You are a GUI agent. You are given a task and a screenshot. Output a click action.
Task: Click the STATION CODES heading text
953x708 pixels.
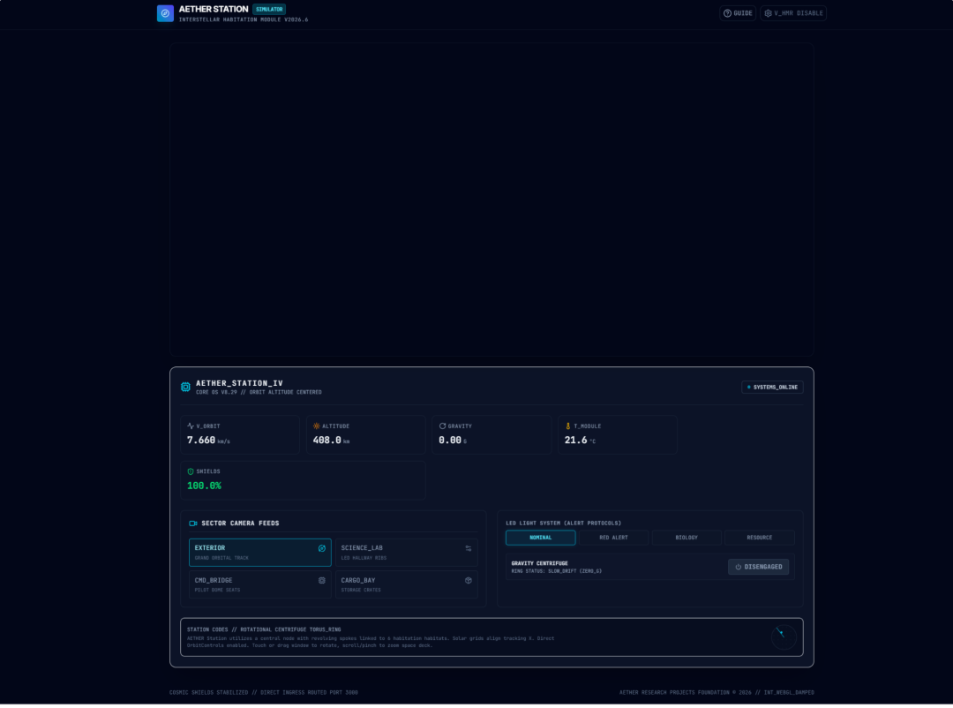tap(264, 629)
